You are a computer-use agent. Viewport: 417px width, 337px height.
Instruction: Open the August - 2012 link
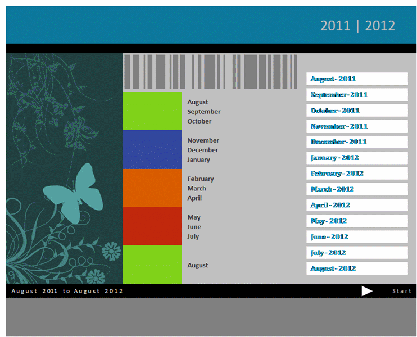click(357, 268)
